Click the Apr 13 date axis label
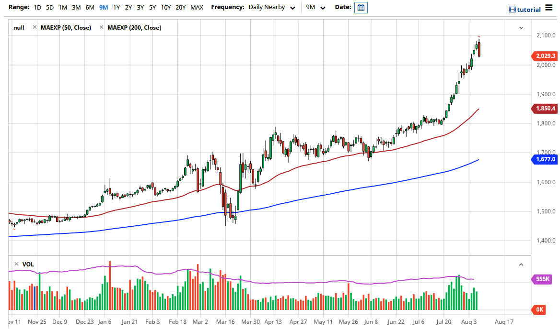This screenshot has width=560, height=331. tap(273, 322)
